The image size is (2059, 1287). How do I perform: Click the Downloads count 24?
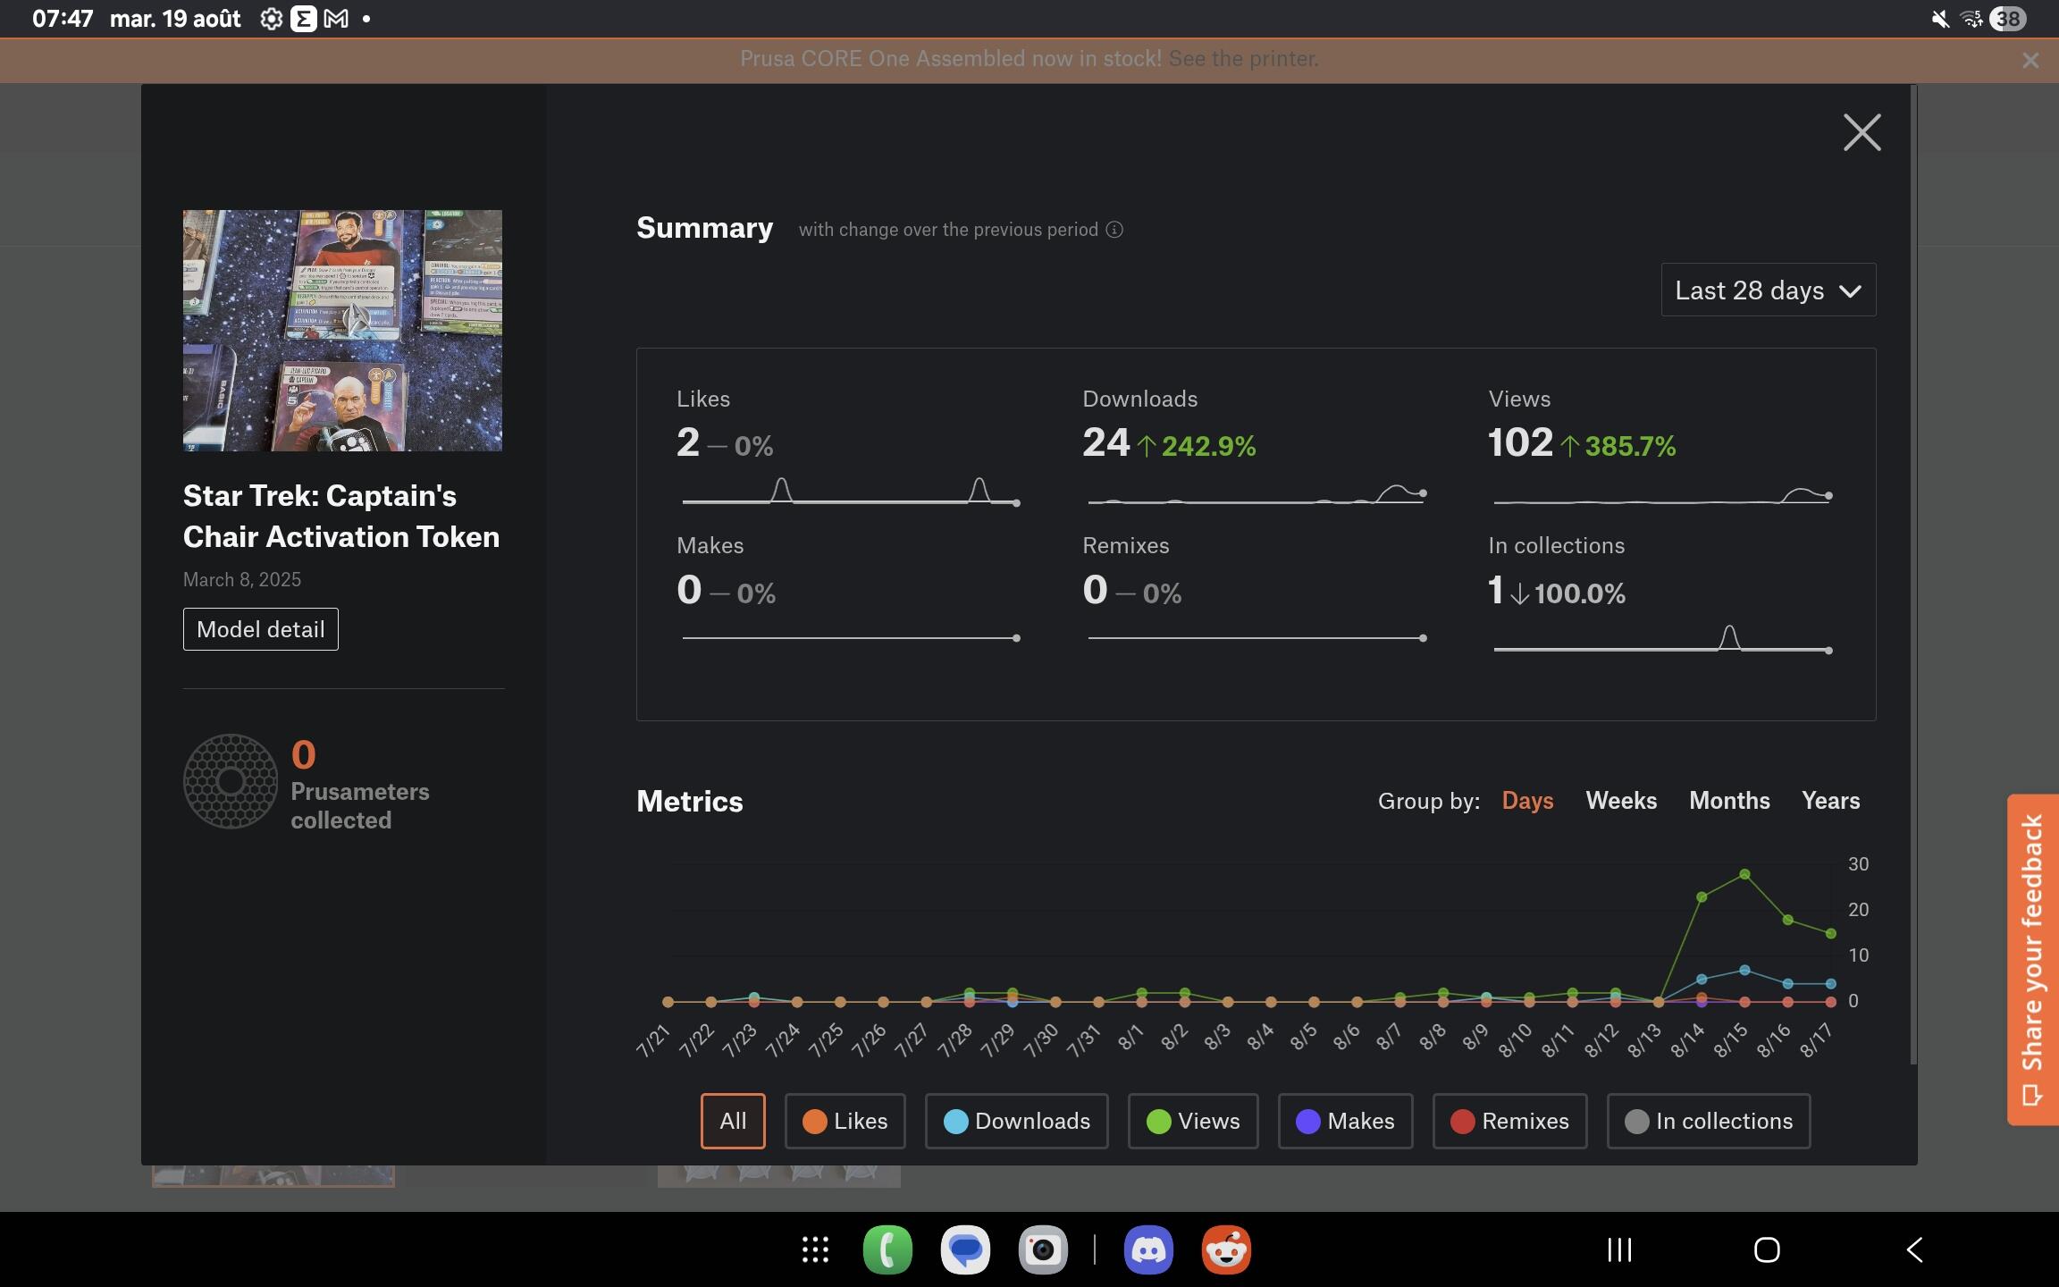tap(1106, 442)
